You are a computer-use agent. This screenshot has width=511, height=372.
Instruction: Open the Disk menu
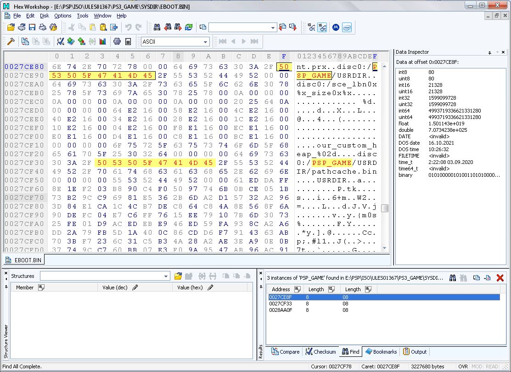pos(45,16)
